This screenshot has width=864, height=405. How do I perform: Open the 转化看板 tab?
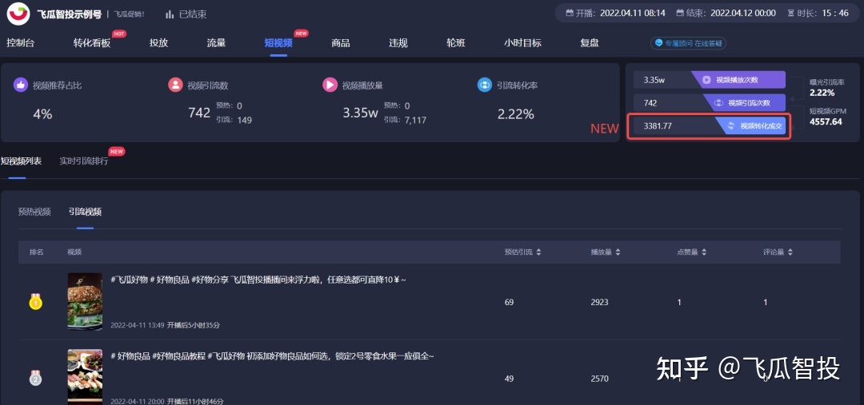click(x=92, y=43)
